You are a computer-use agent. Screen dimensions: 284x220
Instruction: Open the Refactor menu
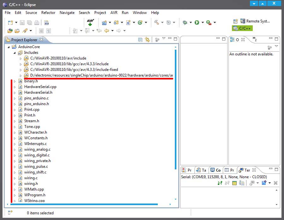48,13
